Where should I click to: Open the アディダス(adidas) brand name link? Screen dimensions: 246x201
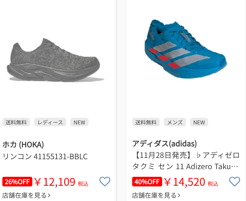[164, 144]
